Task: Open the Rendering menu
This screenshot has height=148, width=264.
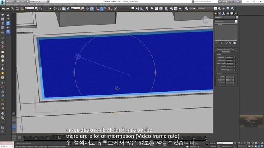Action: pyautogui.click(x=82, y=5)
